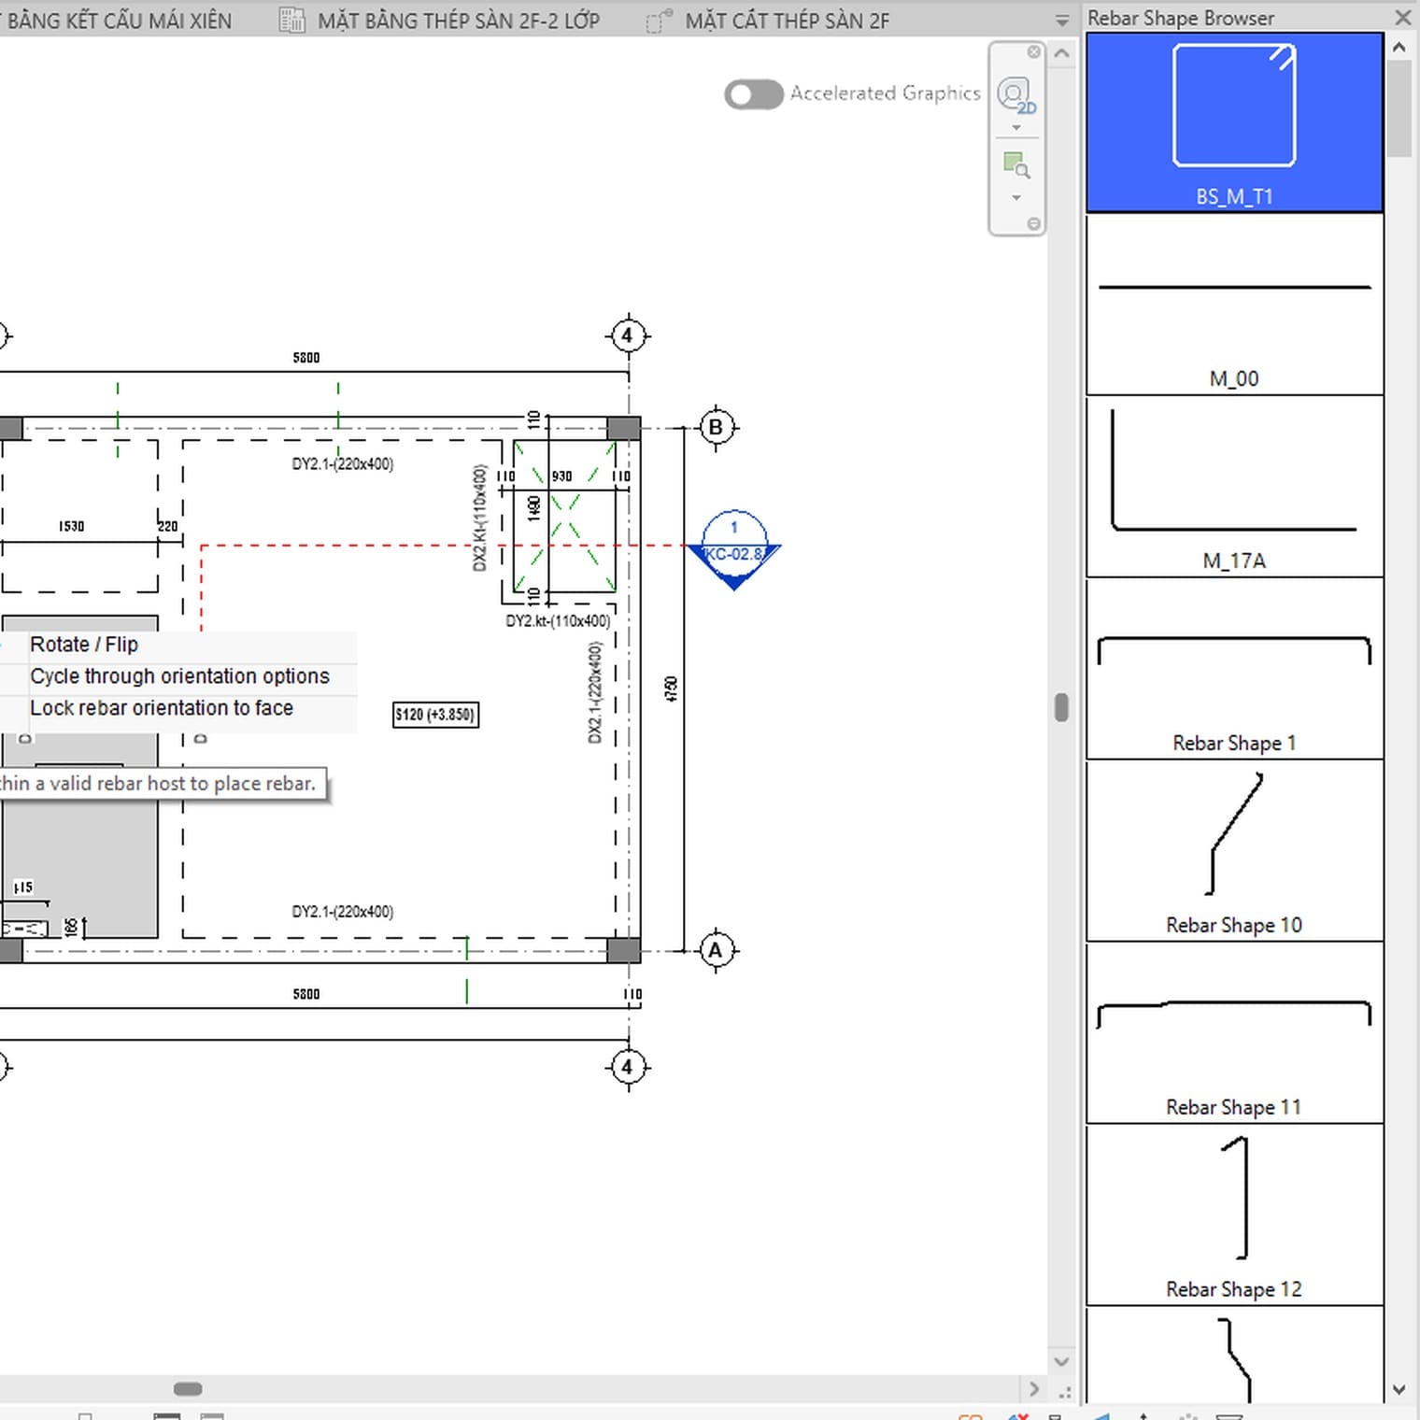Viewport: 1420px width, 1420px height.
Task: Select grid bubble A
Action: [717, 951]
